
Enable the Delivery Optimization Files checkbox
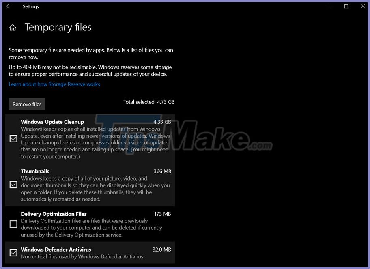coord(13,224)
